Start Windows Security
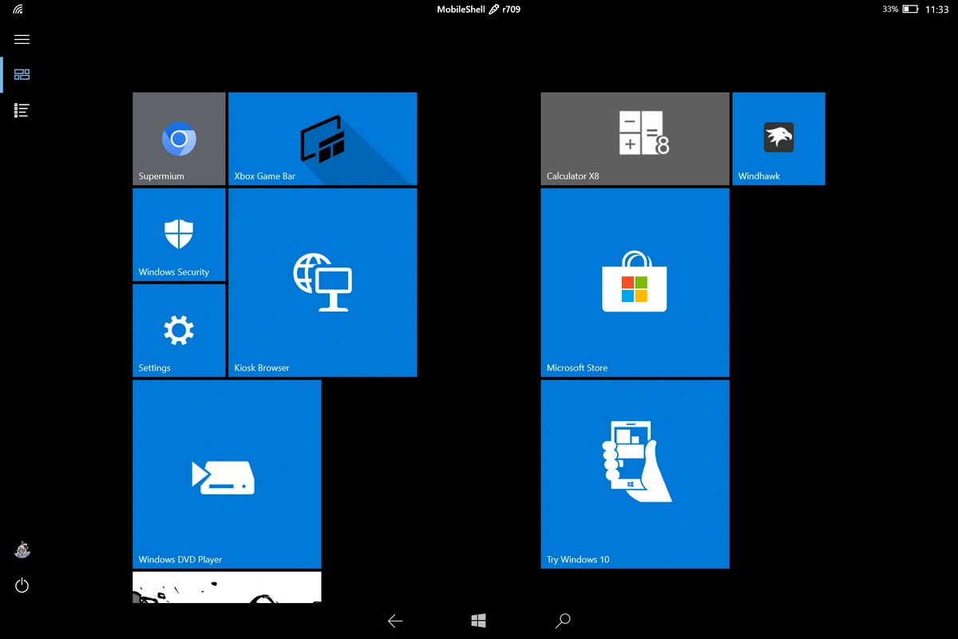Screen dimensions: 958x639 pyautogui.click(x=179, y=234)
